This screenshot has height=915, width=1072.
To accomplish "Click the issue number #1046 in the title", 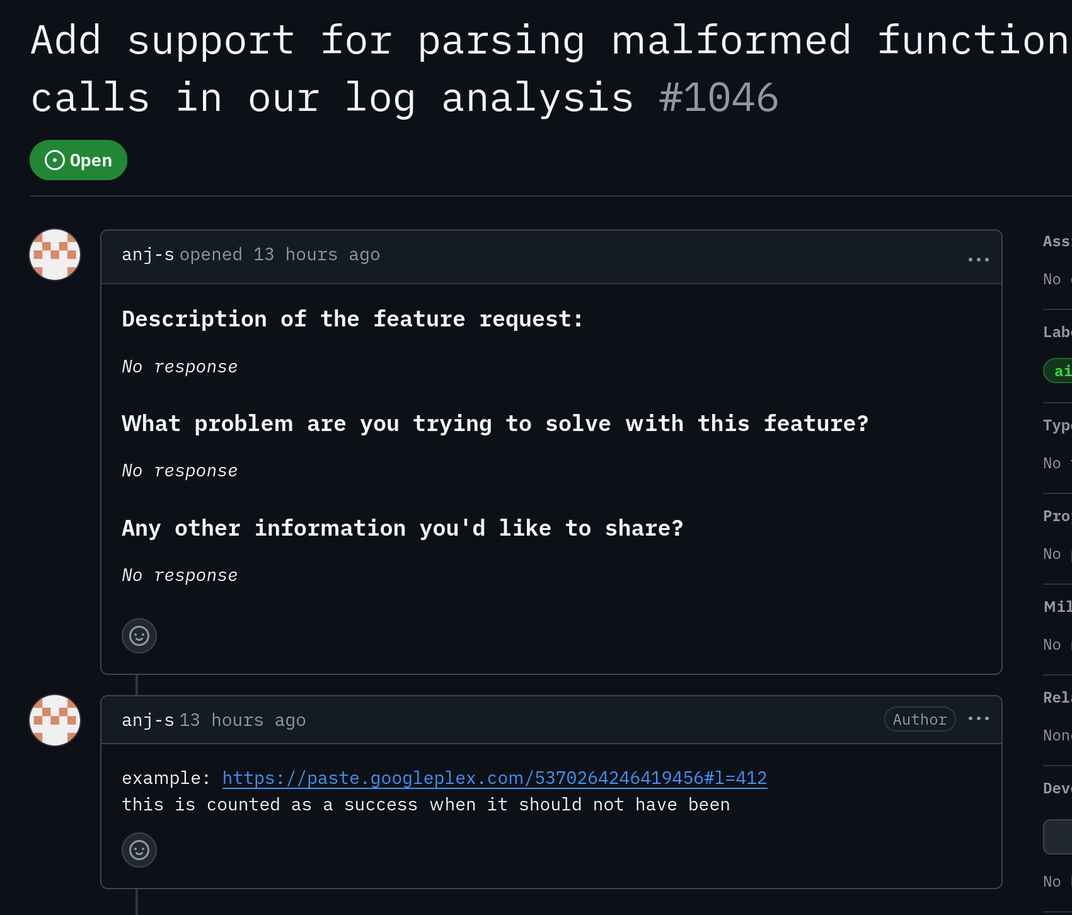I will click(718, 98).
